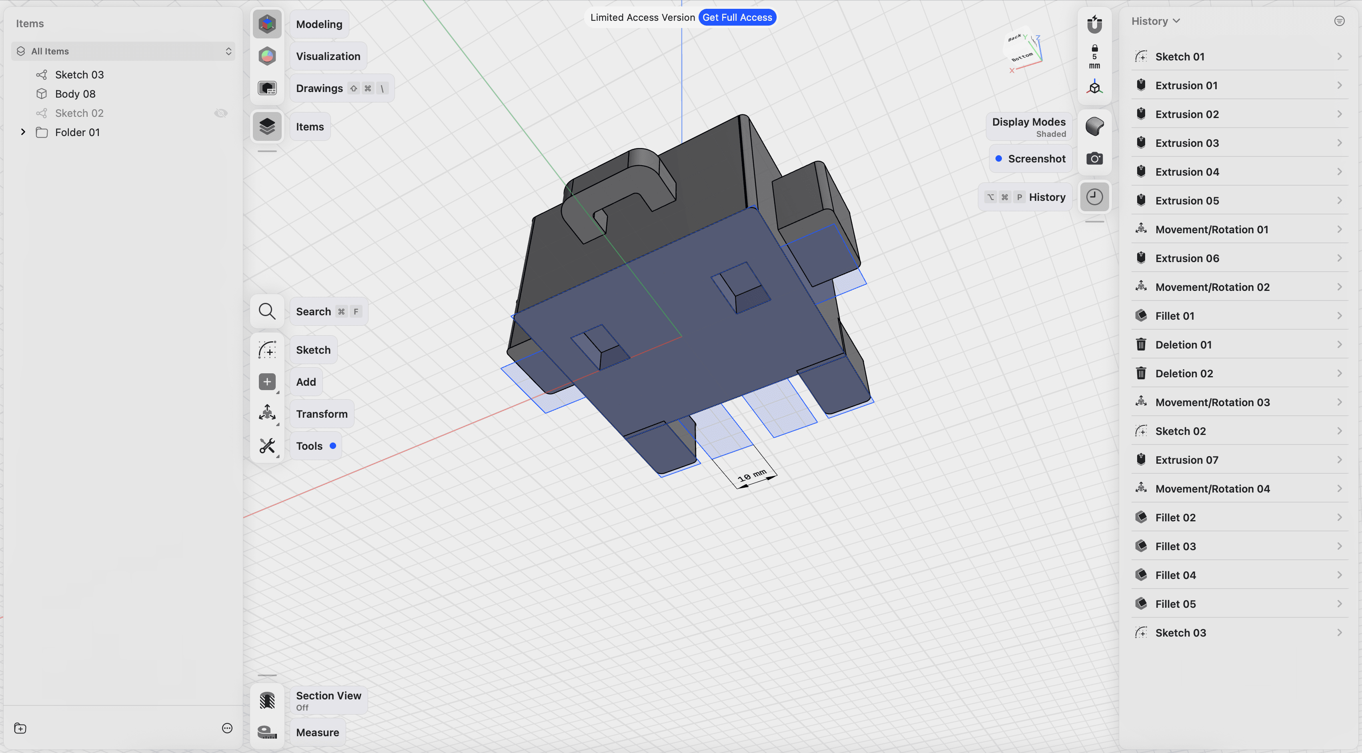Open the Modeling workspace cube icon

pos(267,24)
